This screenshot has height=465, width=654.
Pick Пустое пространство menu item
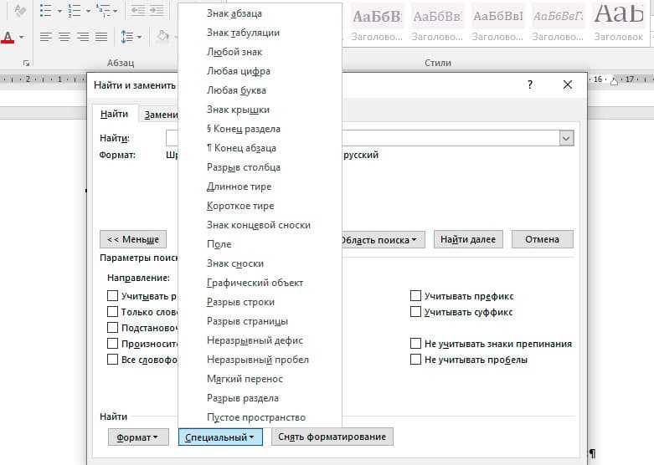[260, 417]
